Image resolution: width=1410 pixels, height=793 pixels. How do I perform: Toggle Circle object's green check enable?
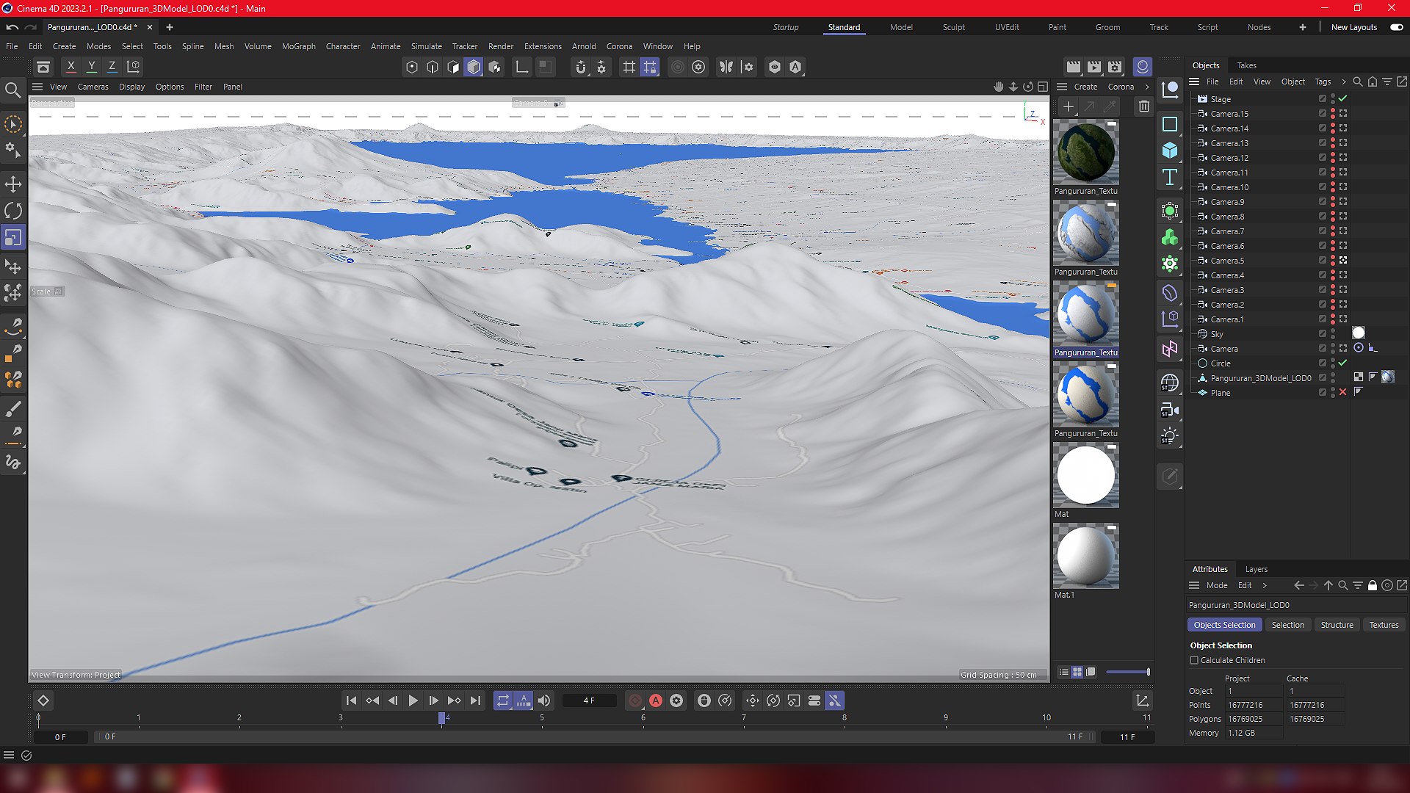pyautogui.click(x=1343, y=363)
